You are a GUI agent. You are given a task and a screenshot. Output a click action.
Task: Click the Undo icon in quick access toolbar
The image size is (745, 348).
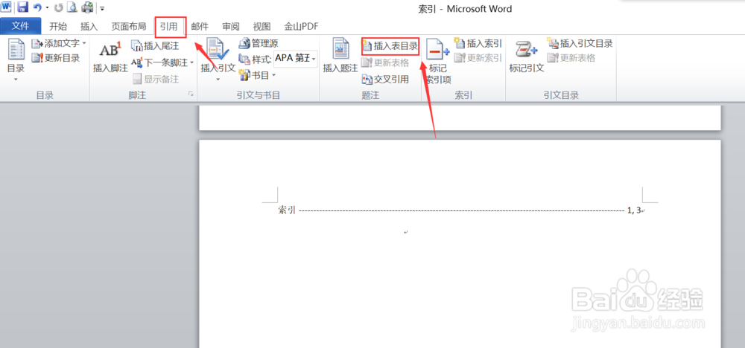point(37,7)
